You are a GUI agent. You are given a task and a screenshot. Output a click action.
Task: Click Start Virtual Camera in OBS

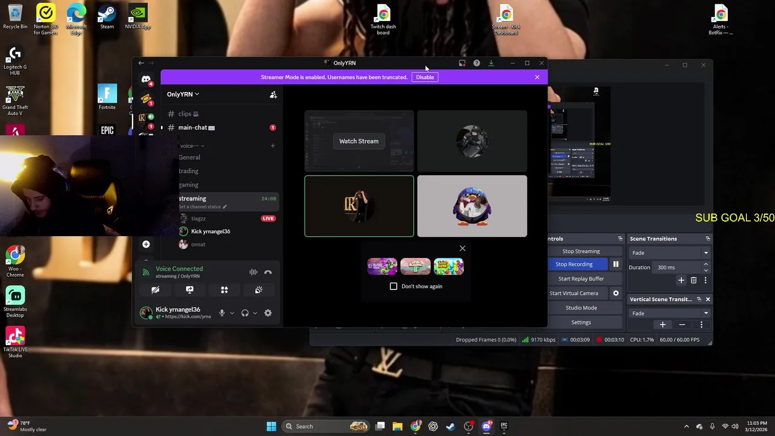click(x=574, y=293)
